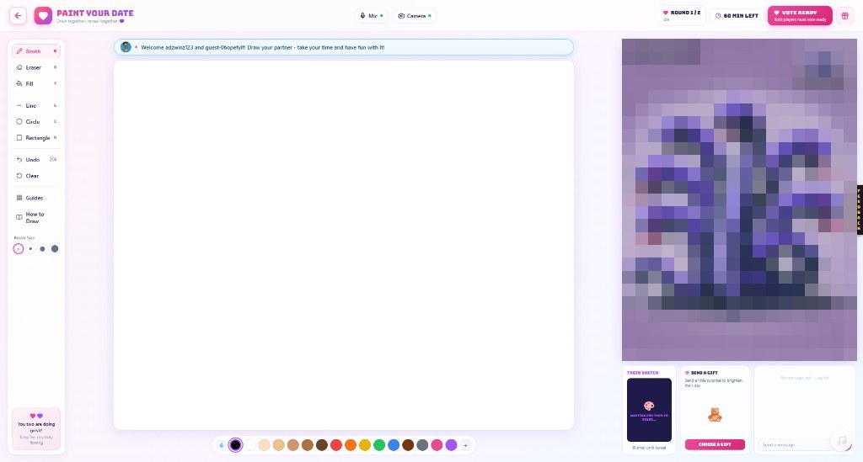Select the Fill bucket tool
Viewport: 863px width, 462px height.
tap(36, 83)
